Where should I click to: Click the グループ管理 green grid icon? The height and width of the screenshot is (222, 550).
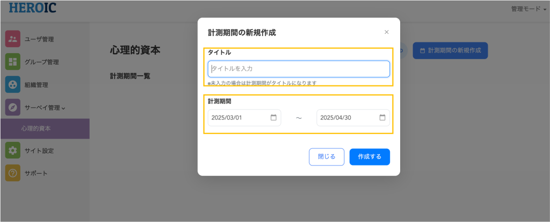pyautogui.click(x=13, y=62)
